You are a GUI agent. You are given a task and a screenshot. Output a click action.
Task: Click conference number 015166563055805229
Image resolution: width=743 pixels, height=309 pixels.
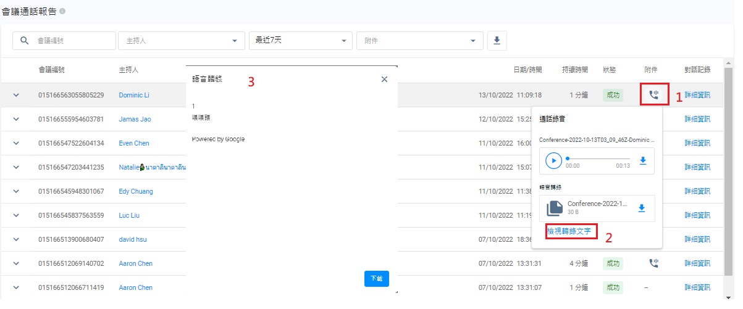[x=71, y=96]
